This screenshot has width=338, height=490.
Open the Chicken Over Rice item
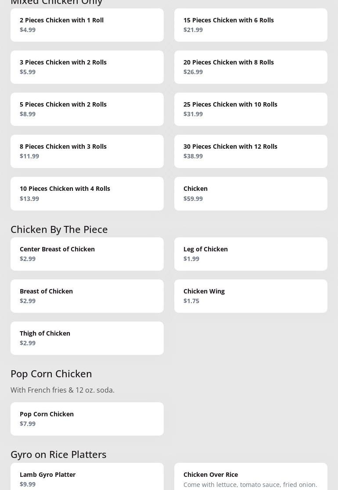click(x=251, y=477)
